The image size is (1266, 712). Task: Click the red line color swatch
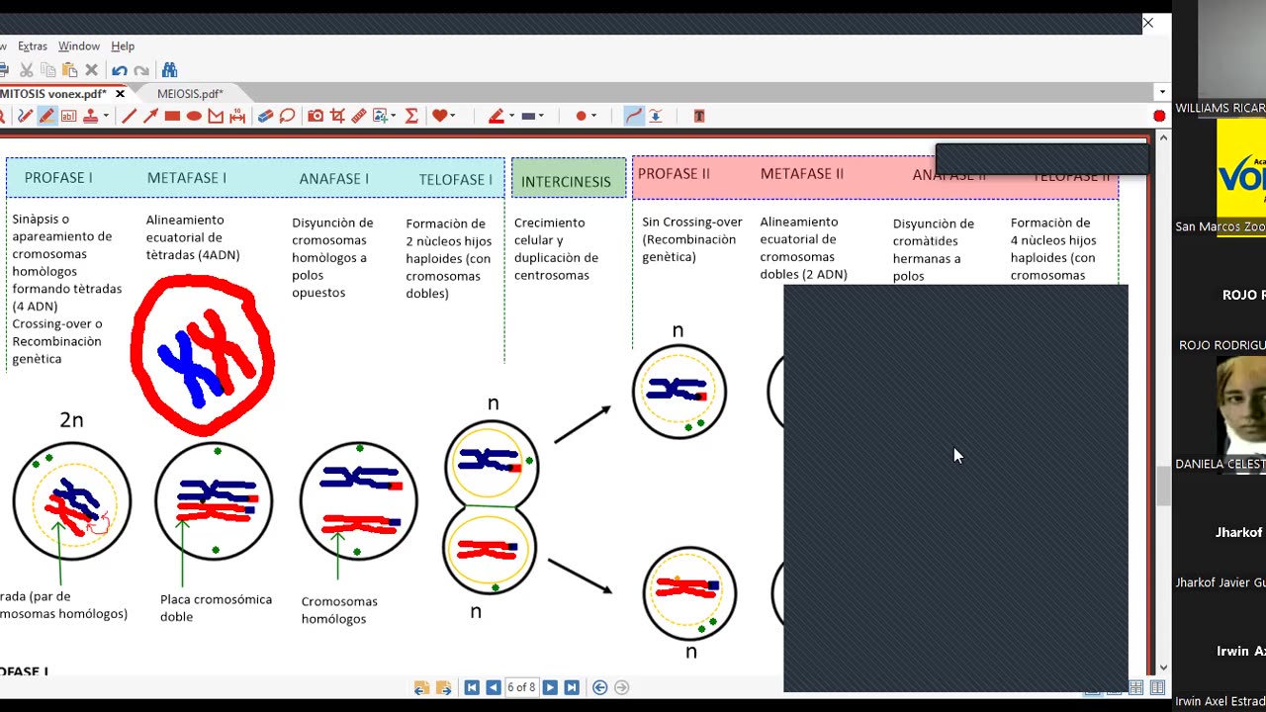click(x=496, y=116)
